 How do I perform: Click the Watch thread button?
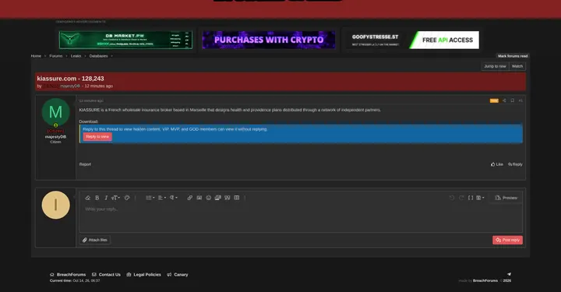click(517, 66)
